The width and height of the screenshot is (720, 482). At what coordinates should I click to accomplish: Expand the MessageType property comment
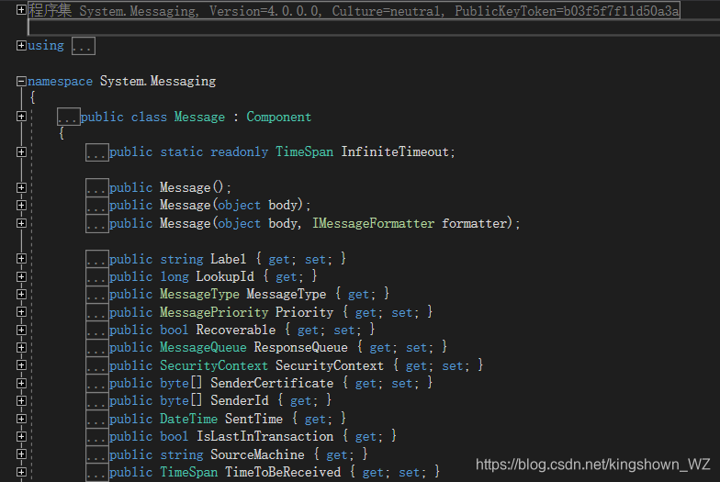[x=21, y=294]
